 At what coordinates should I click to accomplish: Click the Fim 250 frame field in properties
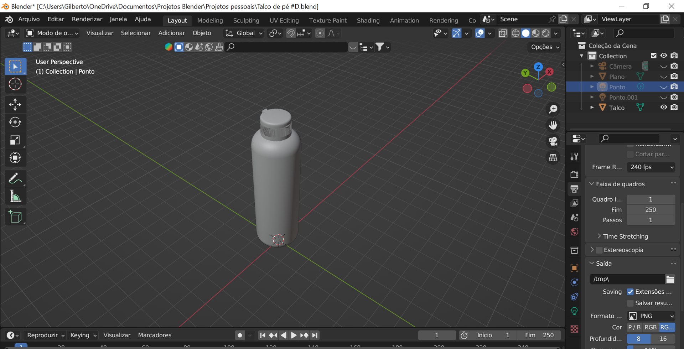click(651, 210)
